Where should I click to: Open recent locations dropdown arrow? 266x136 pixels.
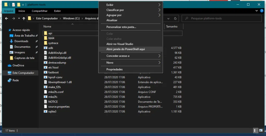19,18
